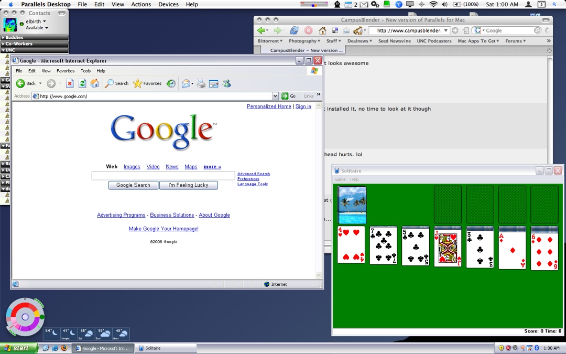Viewport: 566px width, 354px height.
Task: Open the Favorites menu in Internet Explorer
Action: [66, 71]
